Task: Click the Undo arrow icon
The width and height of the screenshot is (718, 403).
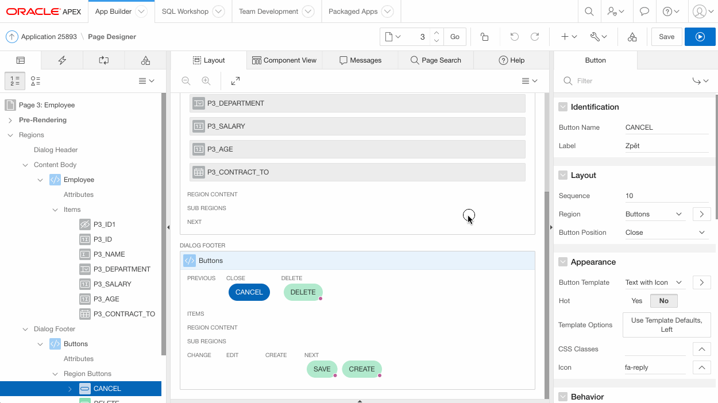Action: (514, 37)
